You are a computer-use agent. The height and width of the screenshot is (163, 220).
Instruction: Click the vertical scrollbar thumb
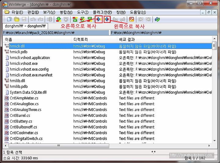214,46
